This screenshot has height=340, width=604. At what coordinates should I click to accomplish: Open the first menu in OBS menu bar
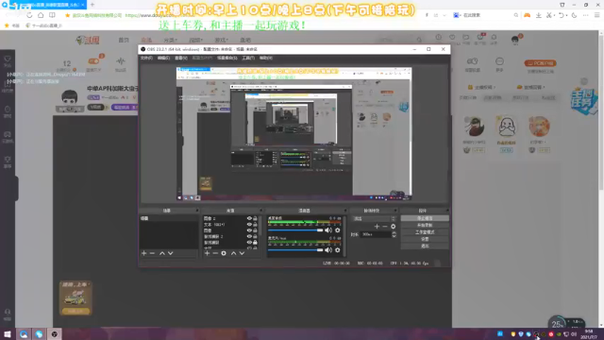(x=146, y=58)
